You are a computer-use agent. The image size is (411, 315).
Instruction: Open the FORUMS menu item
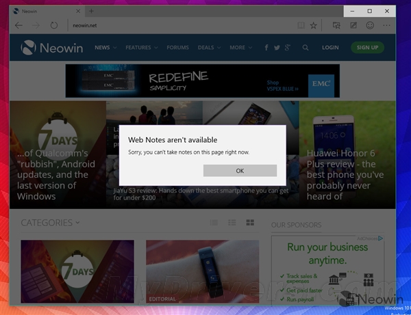point(178,48)
